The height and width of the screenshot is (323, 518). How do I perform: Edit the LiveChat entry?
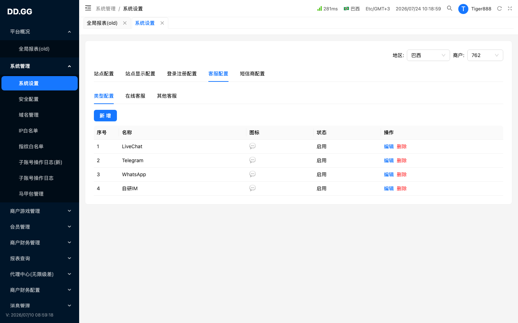point(389,146)
